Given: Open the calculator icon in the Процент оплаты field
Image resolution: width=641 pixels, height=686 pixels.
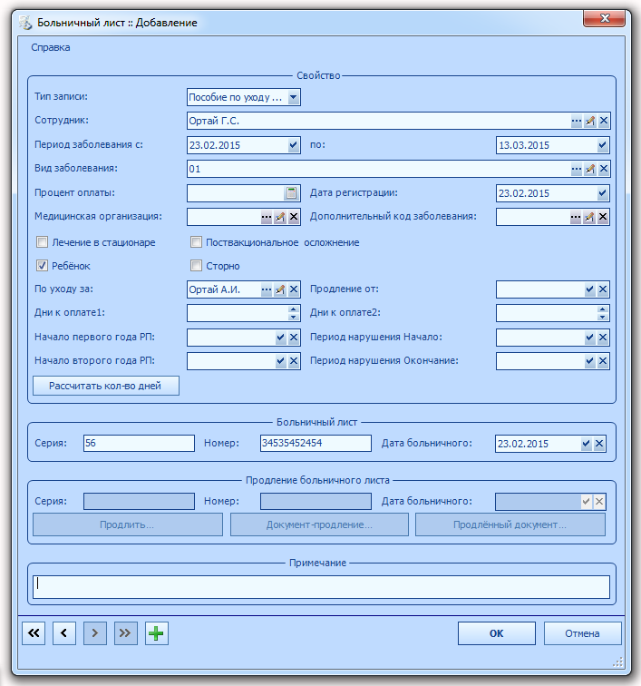Looking at the screenshot, I should 291,193.
